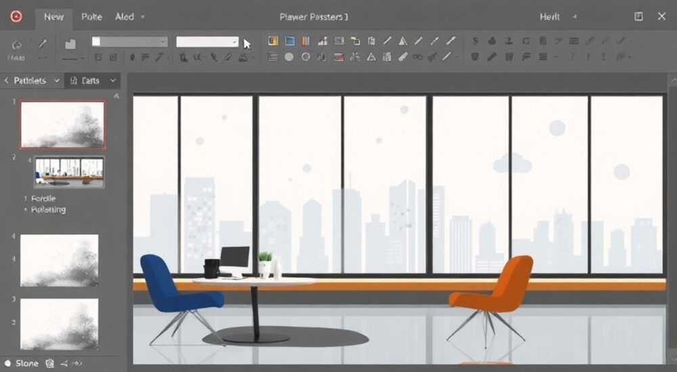Image resolution: width=677 pixels, height=372 pixels.
Task: Select the first slide thumbnail with red border
Action: click(62, 124)
